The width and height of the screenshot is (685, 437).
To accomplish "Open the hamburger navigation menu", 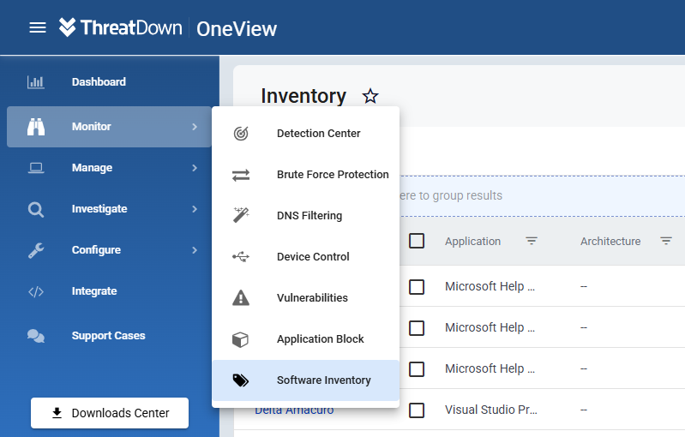I will [x=38, y=27].
